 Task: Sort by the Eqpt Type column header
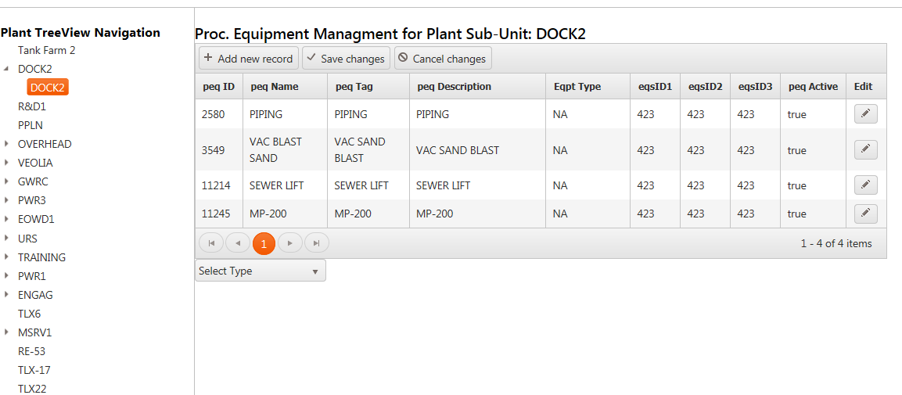click(x=577, y=87)
